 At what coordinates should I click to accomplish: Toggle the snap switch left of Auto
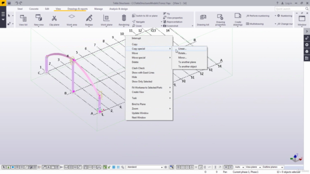pos(231,167)
